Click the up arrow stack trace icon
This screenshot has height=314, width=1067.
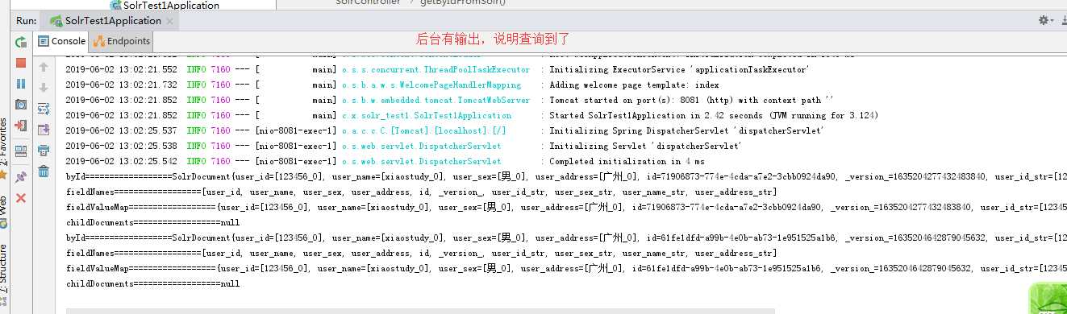[x=44, y=67]
